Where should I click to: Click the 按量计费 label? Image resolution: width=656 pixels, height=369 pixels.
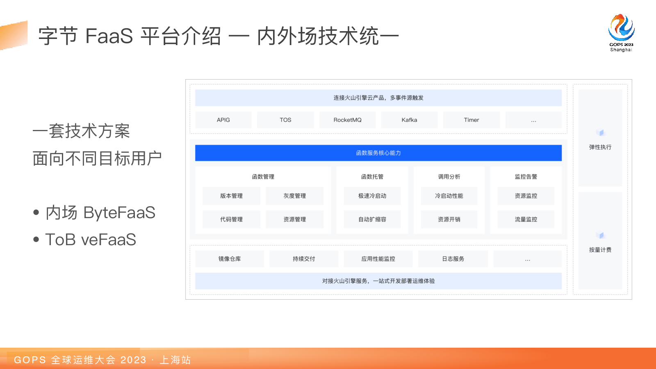tap(600, 250)
